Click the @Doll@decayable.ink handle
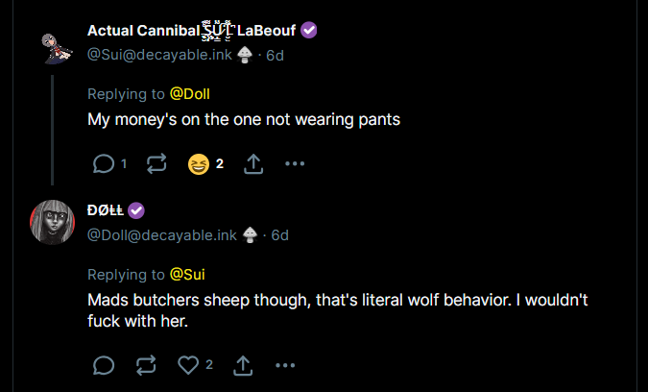648x392 pixels. point(162,235)
